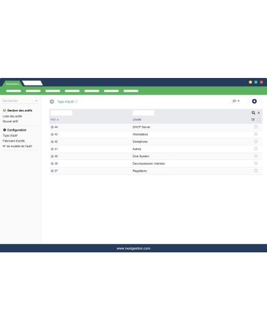Click the last green navigation bar item
Screen dimensions: 267x331
(x=131, y=91)
